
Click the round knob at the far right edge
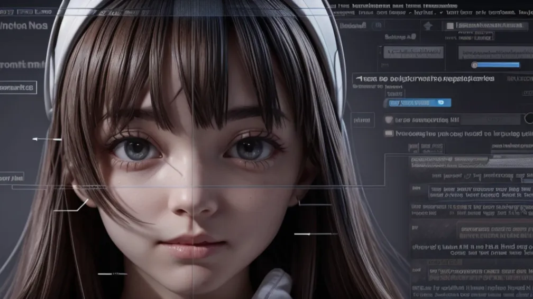[x=529, y=119]
